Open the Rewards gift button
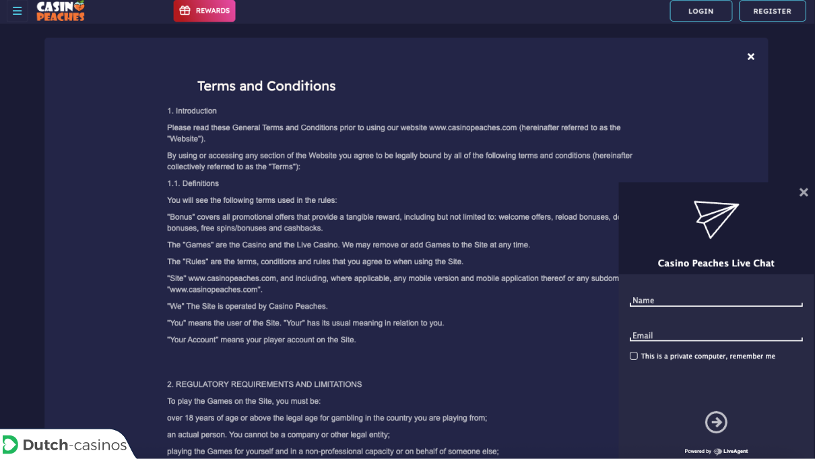Viewport: 815px width, 459px height. [204, 11]
